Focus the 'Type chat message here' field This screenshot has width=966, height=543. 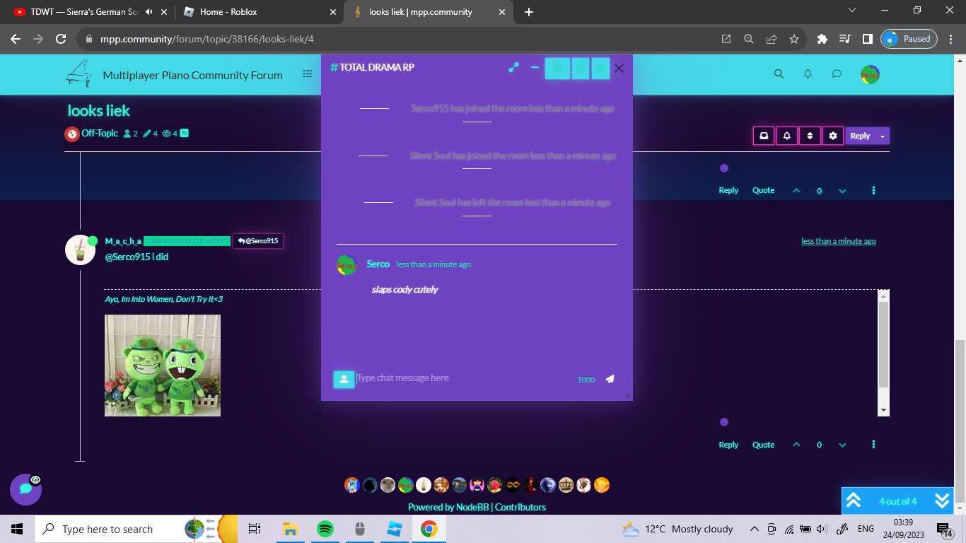pyautogui.click(x=463, y=378)
